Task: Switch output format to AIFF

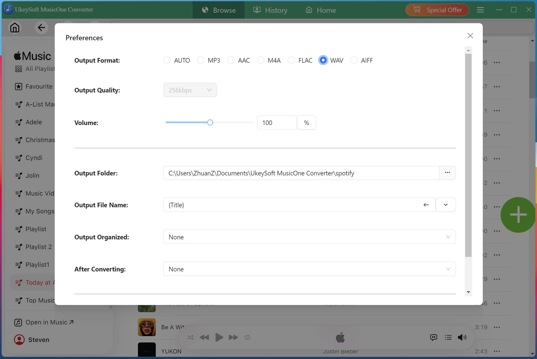Action: click(x=354, y=60)
